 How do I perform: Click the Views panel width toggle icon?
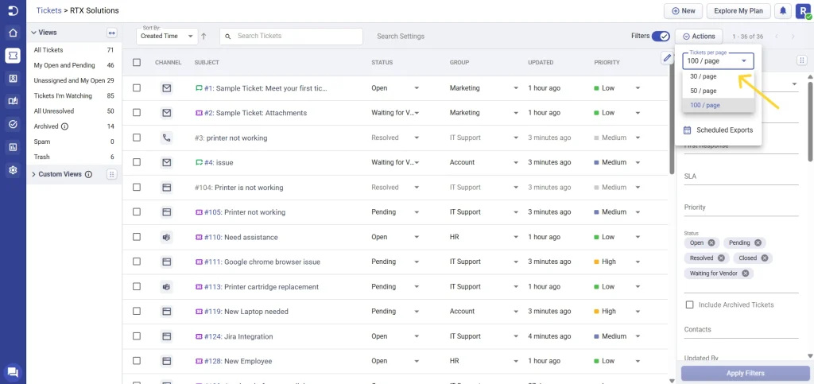111,33
